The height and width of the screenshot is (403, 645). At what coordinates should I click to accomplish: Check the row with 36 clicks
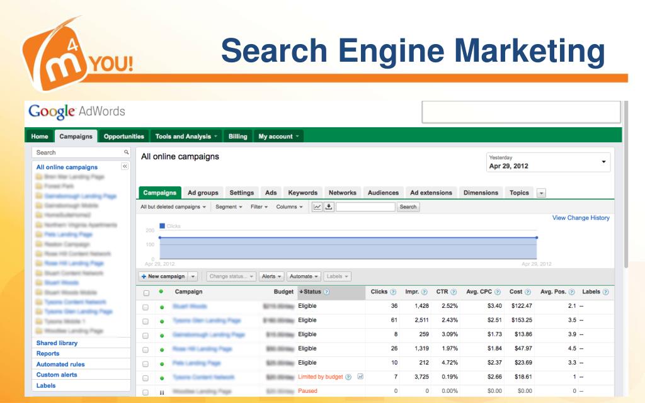pyautogui.click(x=146, y=307)
